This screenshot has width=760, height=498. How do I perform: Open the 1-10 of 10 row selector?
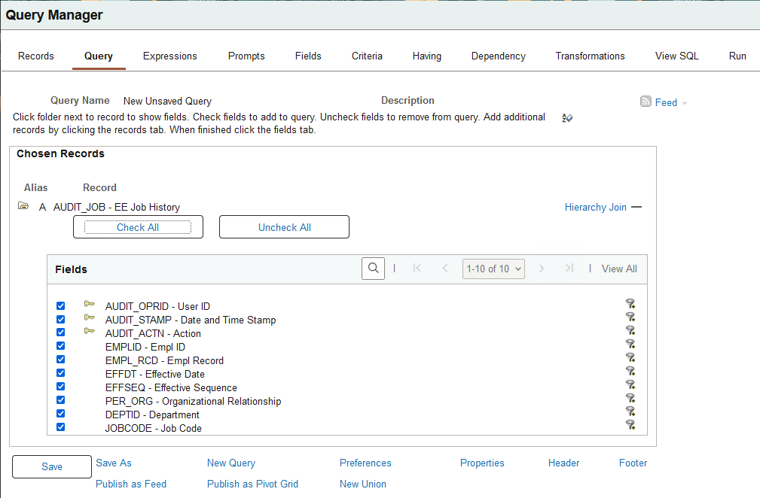(x=493, y=269)
